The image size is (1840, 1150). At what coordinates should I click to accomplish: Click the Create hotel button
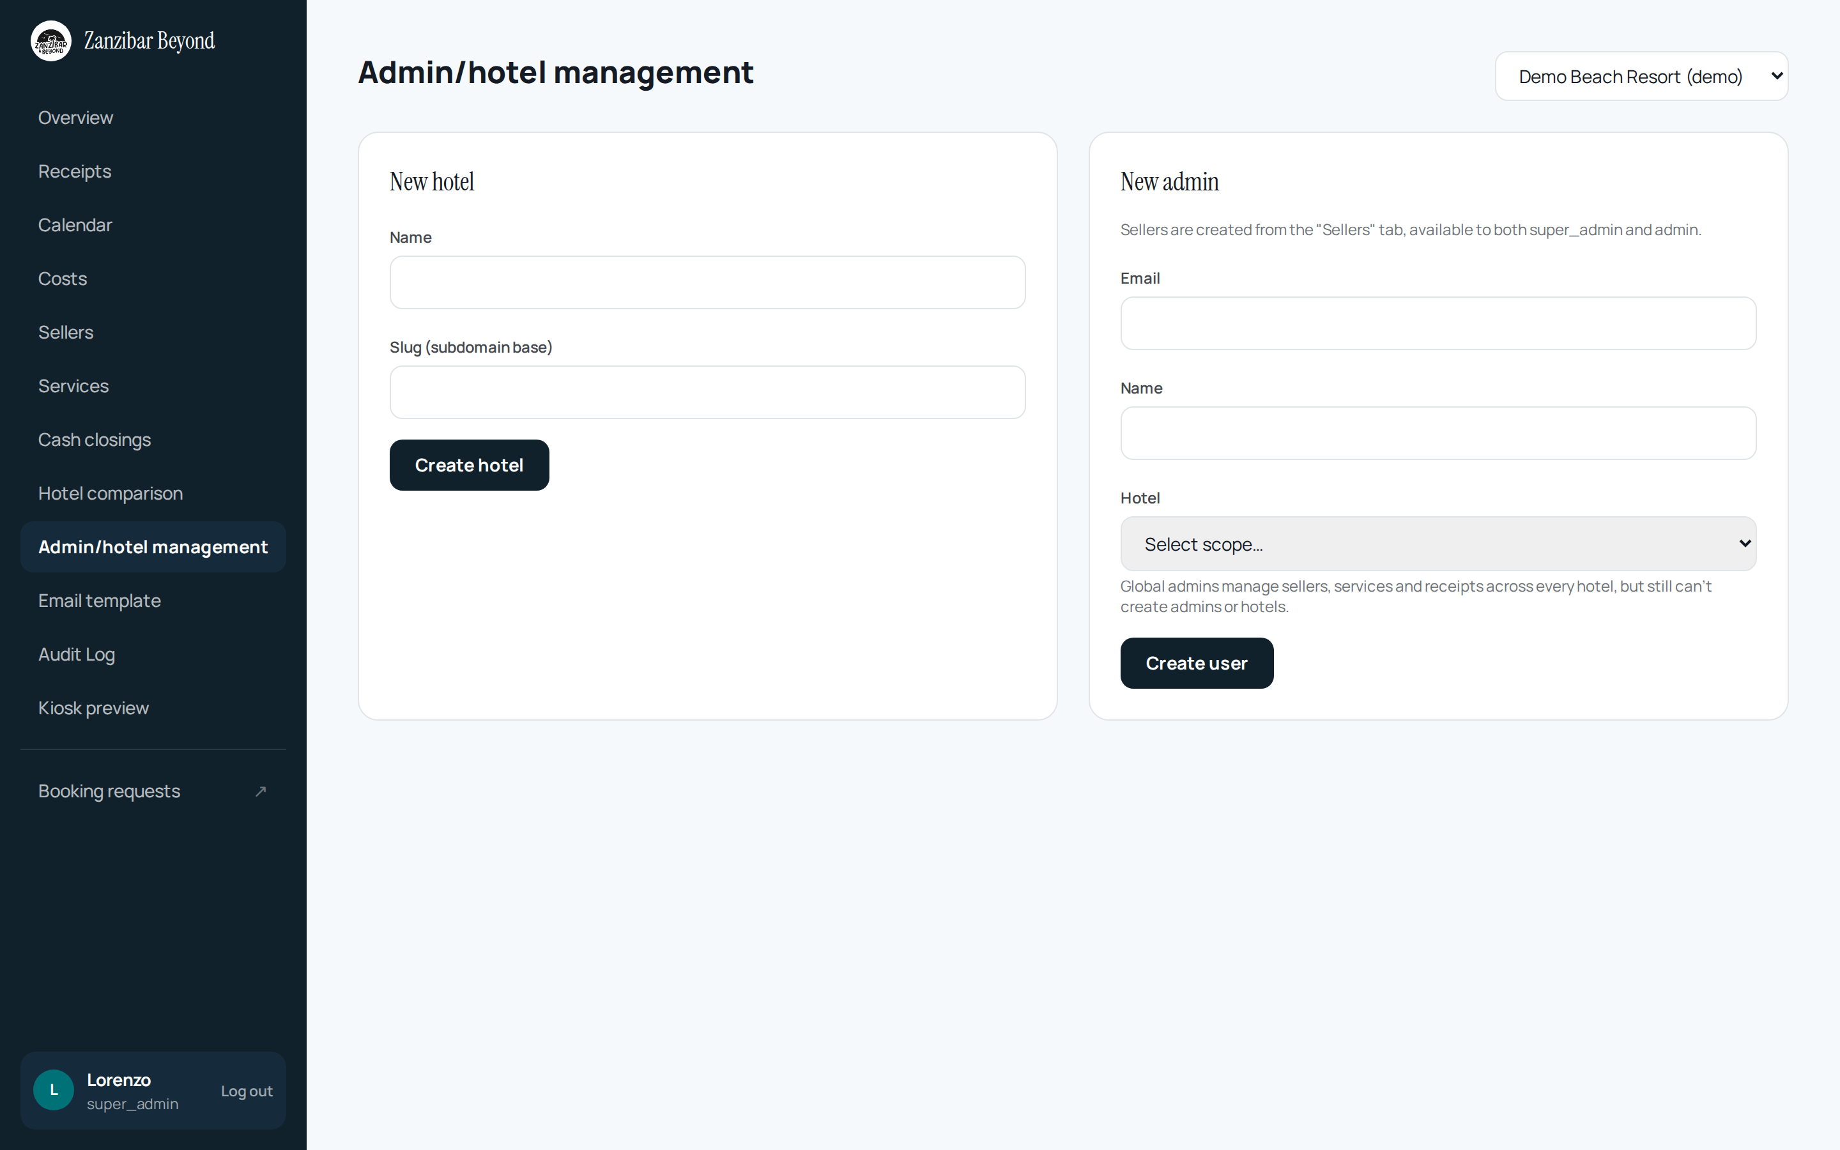point(469,466)
